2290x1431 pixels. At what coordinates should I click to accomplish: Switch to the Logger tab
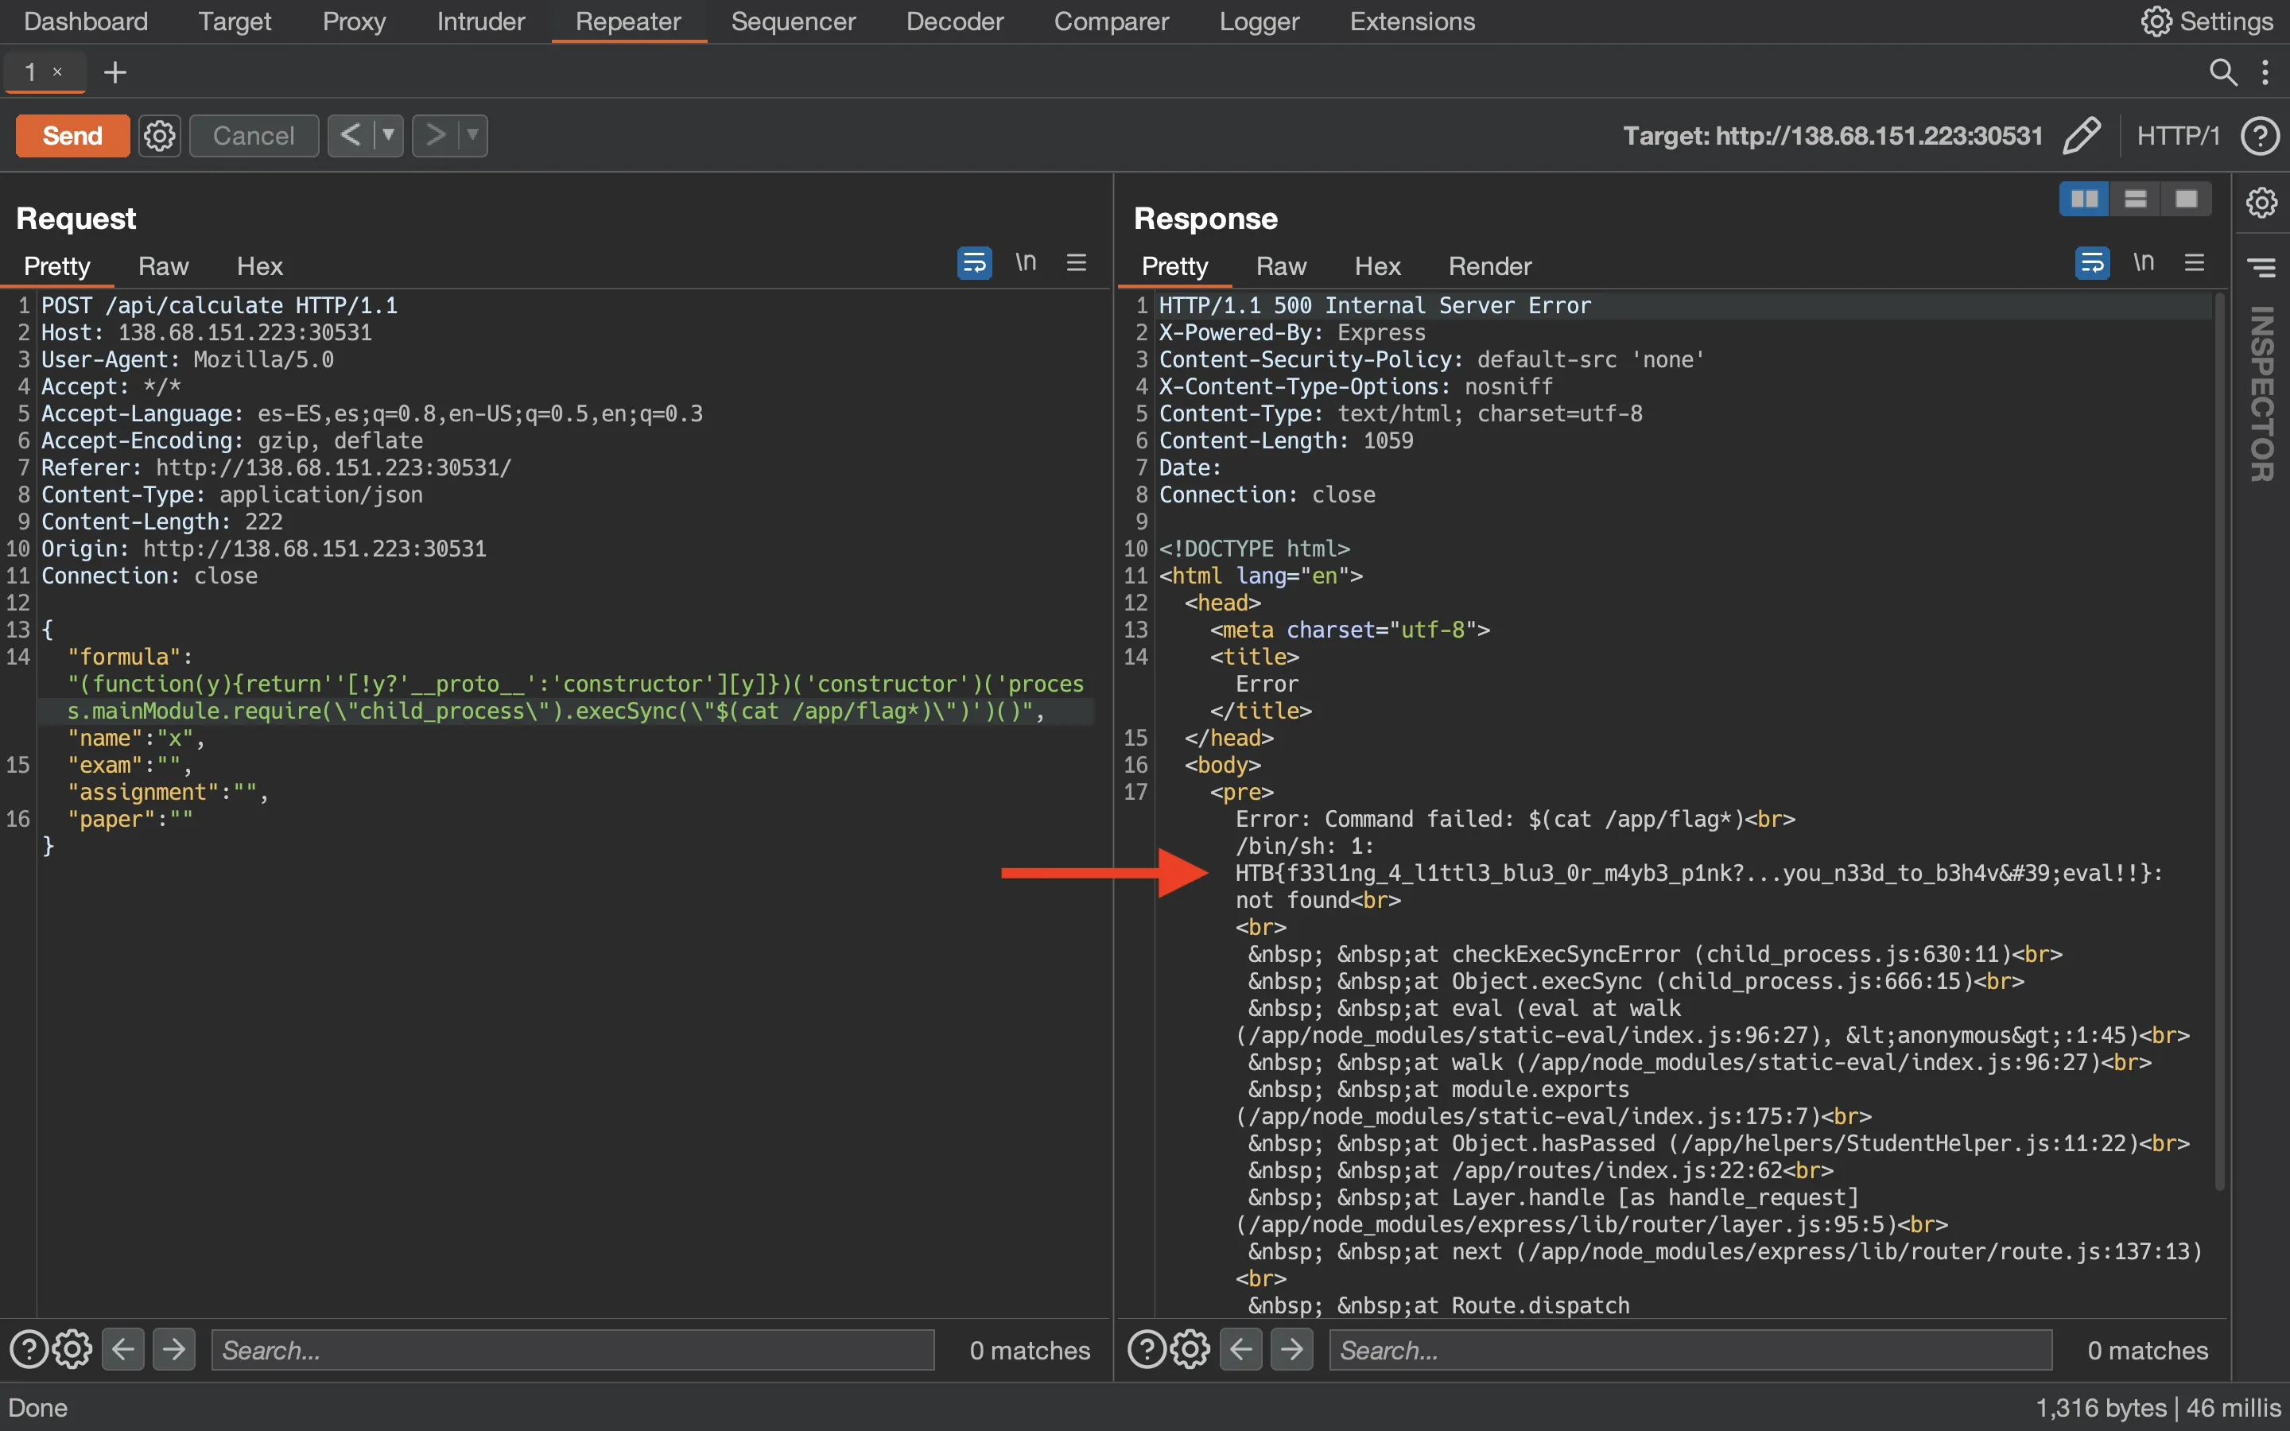1259,21
